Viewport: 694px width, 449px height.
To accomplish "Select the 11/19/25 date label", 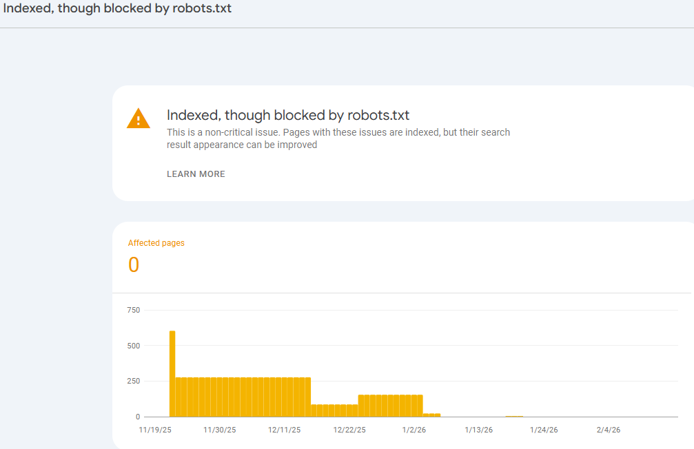I will 155,430.
